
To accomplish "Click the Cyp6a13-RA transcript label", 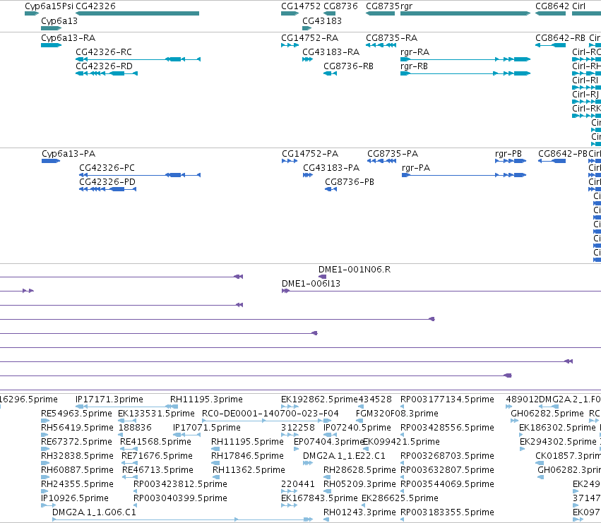I will click(69, 38).
